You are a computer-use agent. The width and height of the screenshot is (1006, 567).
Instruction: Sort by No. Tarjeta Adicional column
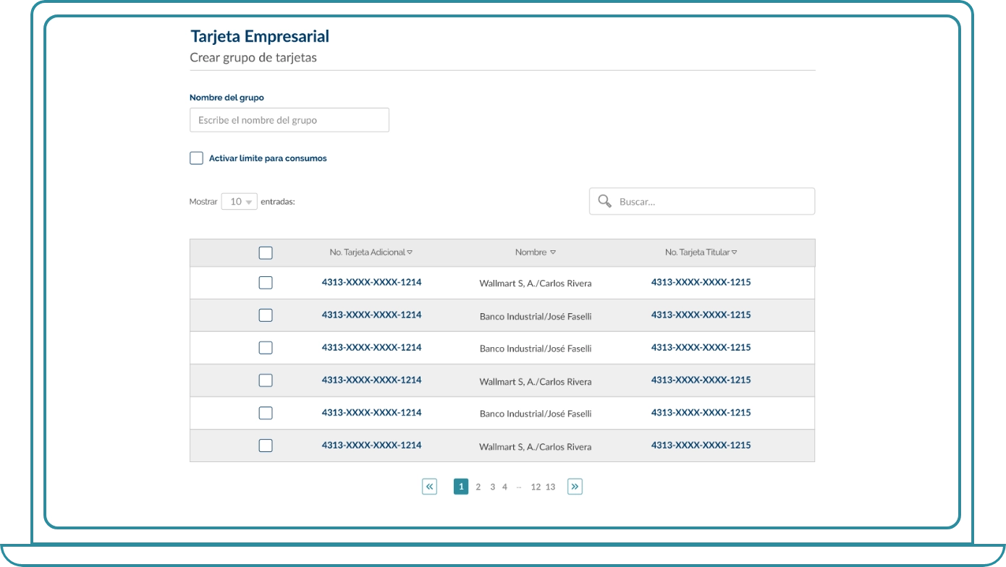[371, 252]
